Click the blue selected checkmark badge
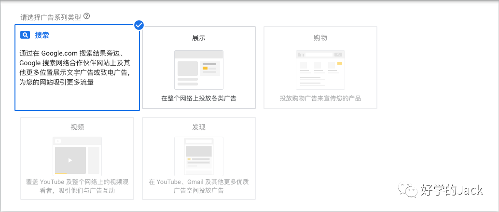The width and height of the screenshot is (499, 212). [139, 25]
